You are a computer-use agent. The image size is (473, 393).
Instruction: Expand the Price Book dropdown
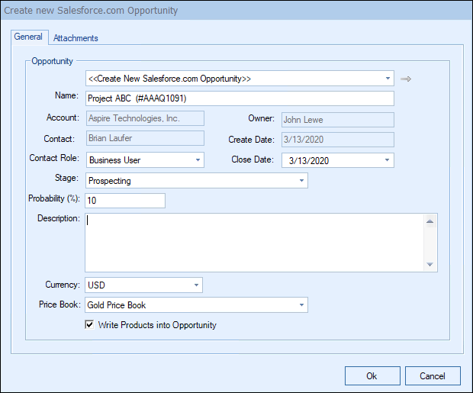click(301, 305)
